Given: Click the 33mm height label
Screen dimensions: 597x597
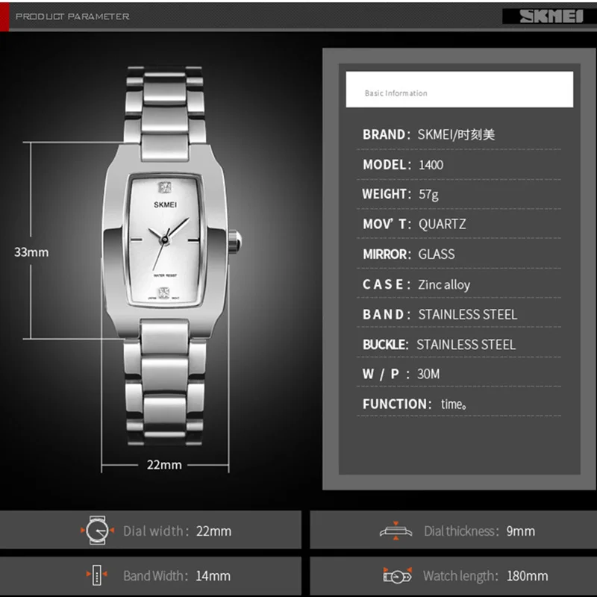Looking at the screenshot, I should click(x=31, y=252).
